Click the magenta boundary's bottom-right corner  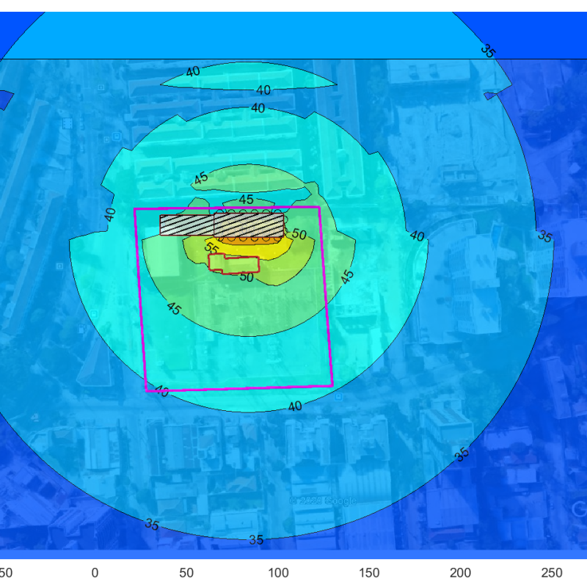(333, 385)
